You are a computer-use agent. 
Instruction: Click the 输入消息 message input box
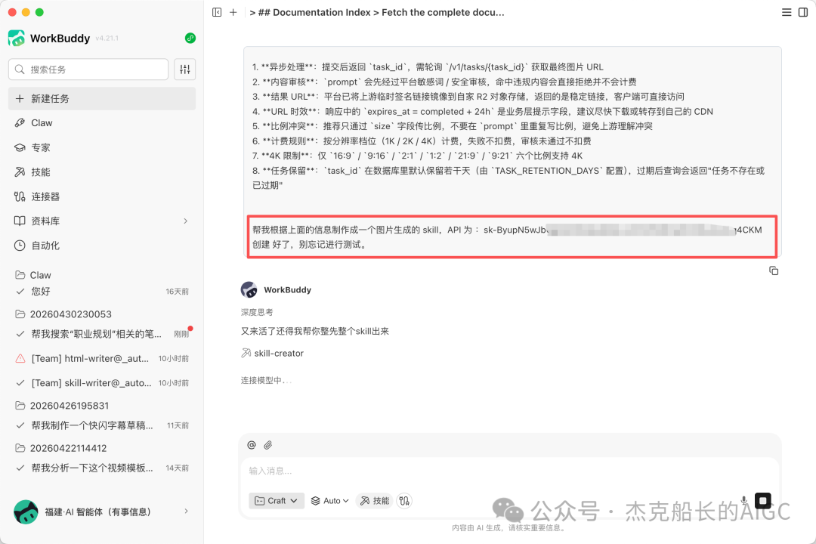509,471
